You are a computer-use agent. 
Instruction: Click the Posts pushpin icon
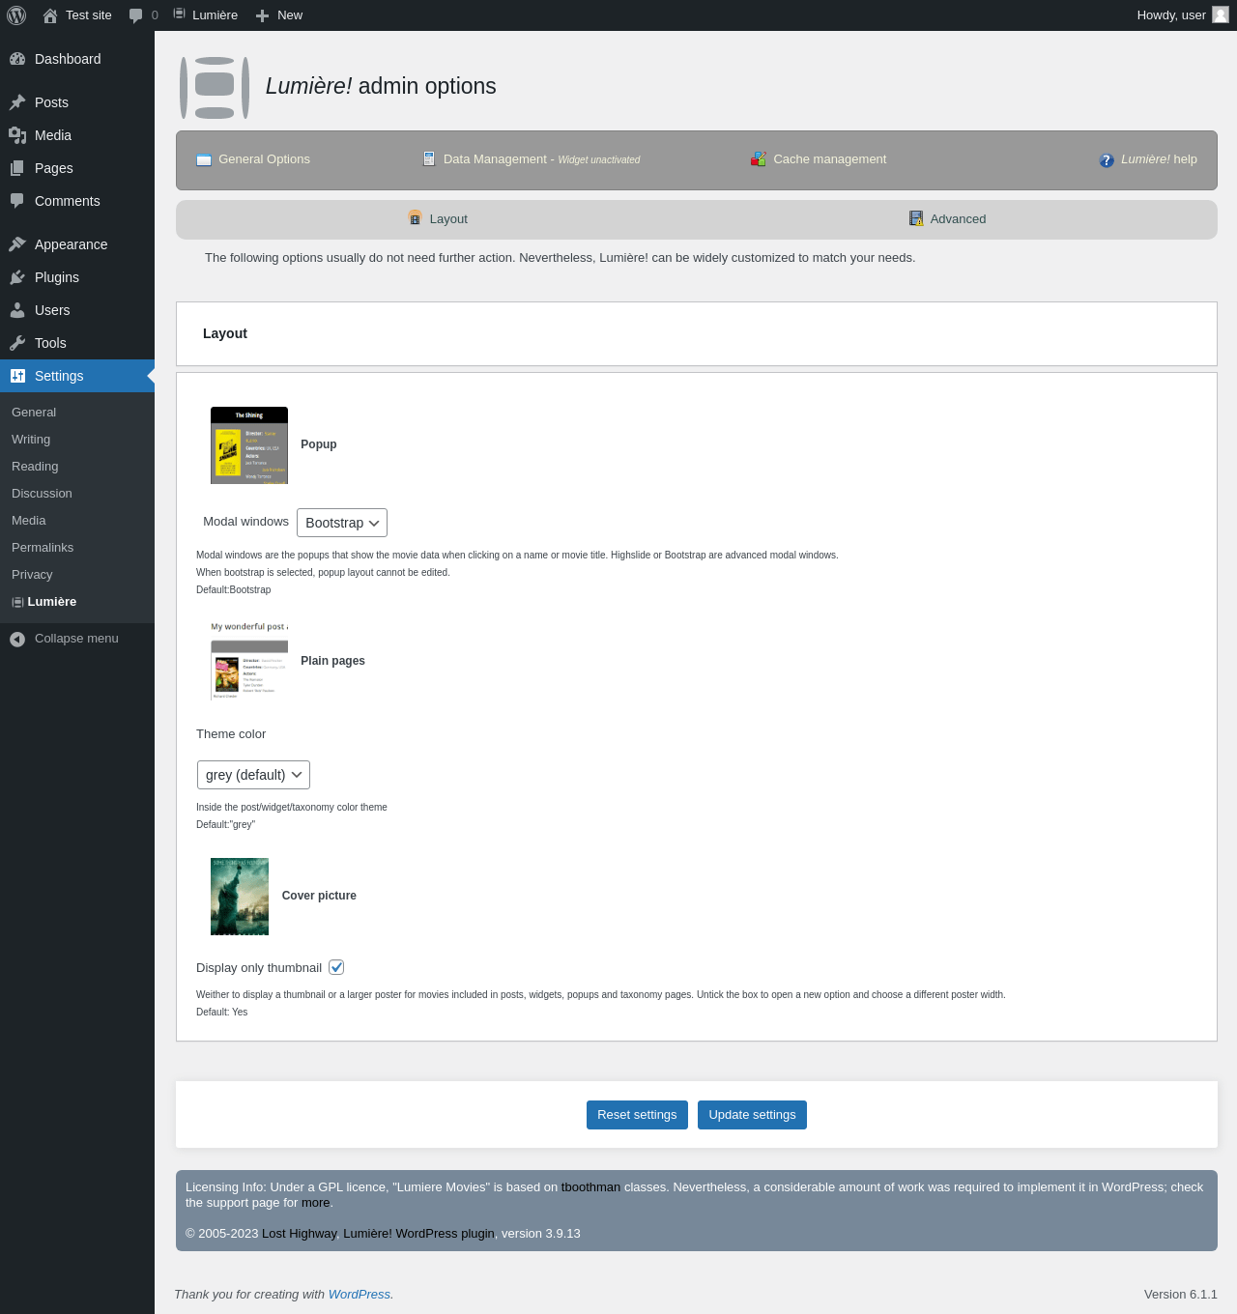pos(17,102)
